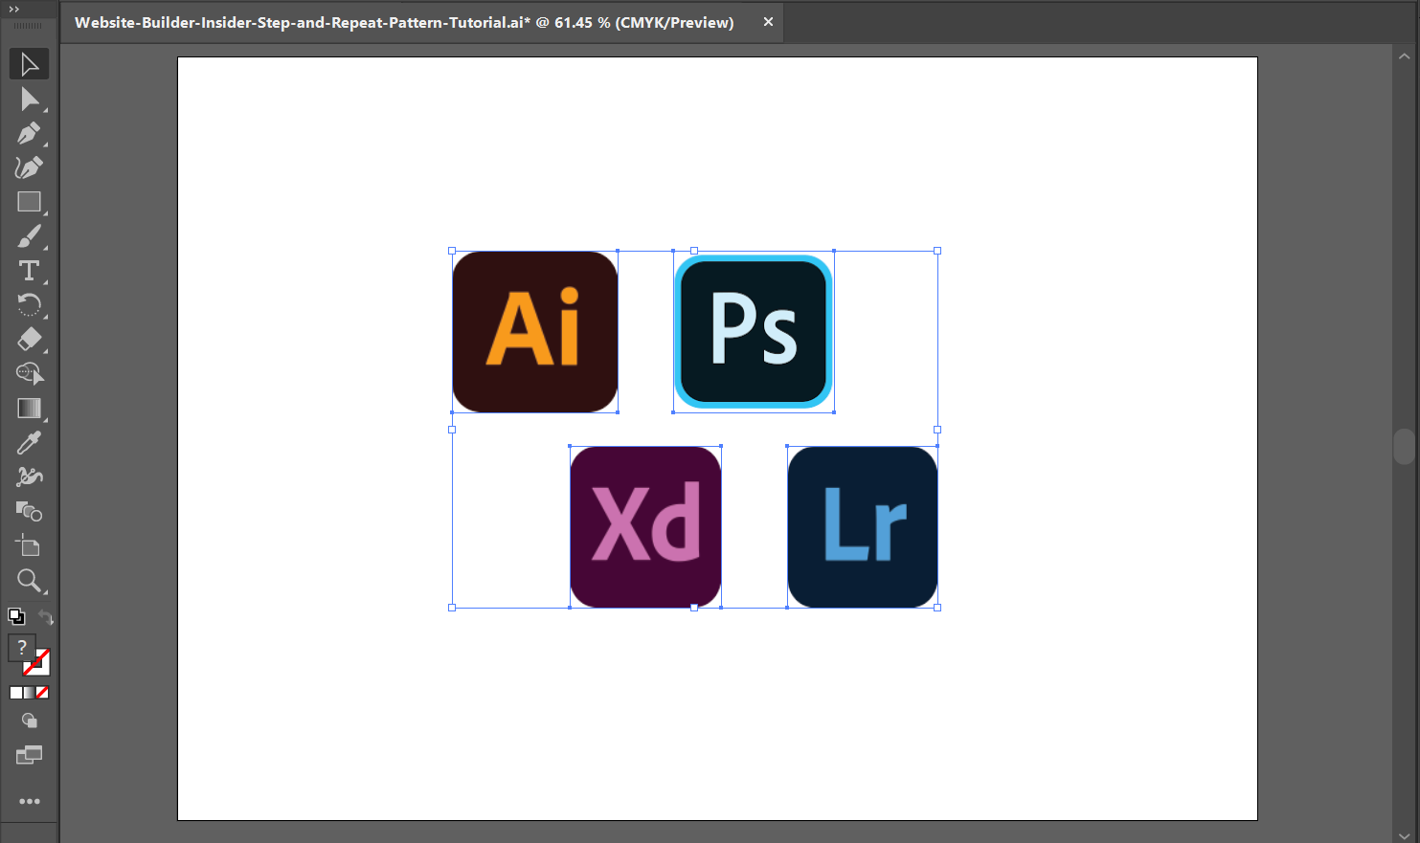Toggle Draw Behind drawing mode icon
Screen dimensions: 1420x843
point(29,721)
